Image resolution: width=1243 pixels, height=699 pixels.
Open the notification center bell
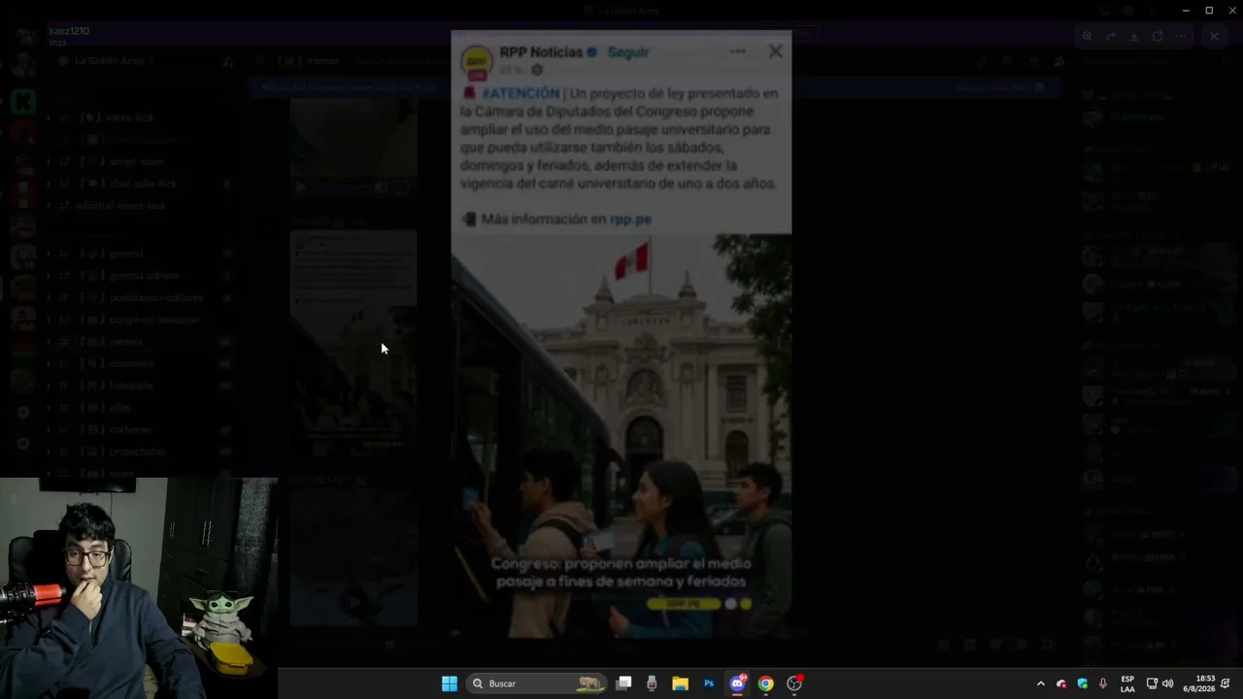(x=1227, y=683)
